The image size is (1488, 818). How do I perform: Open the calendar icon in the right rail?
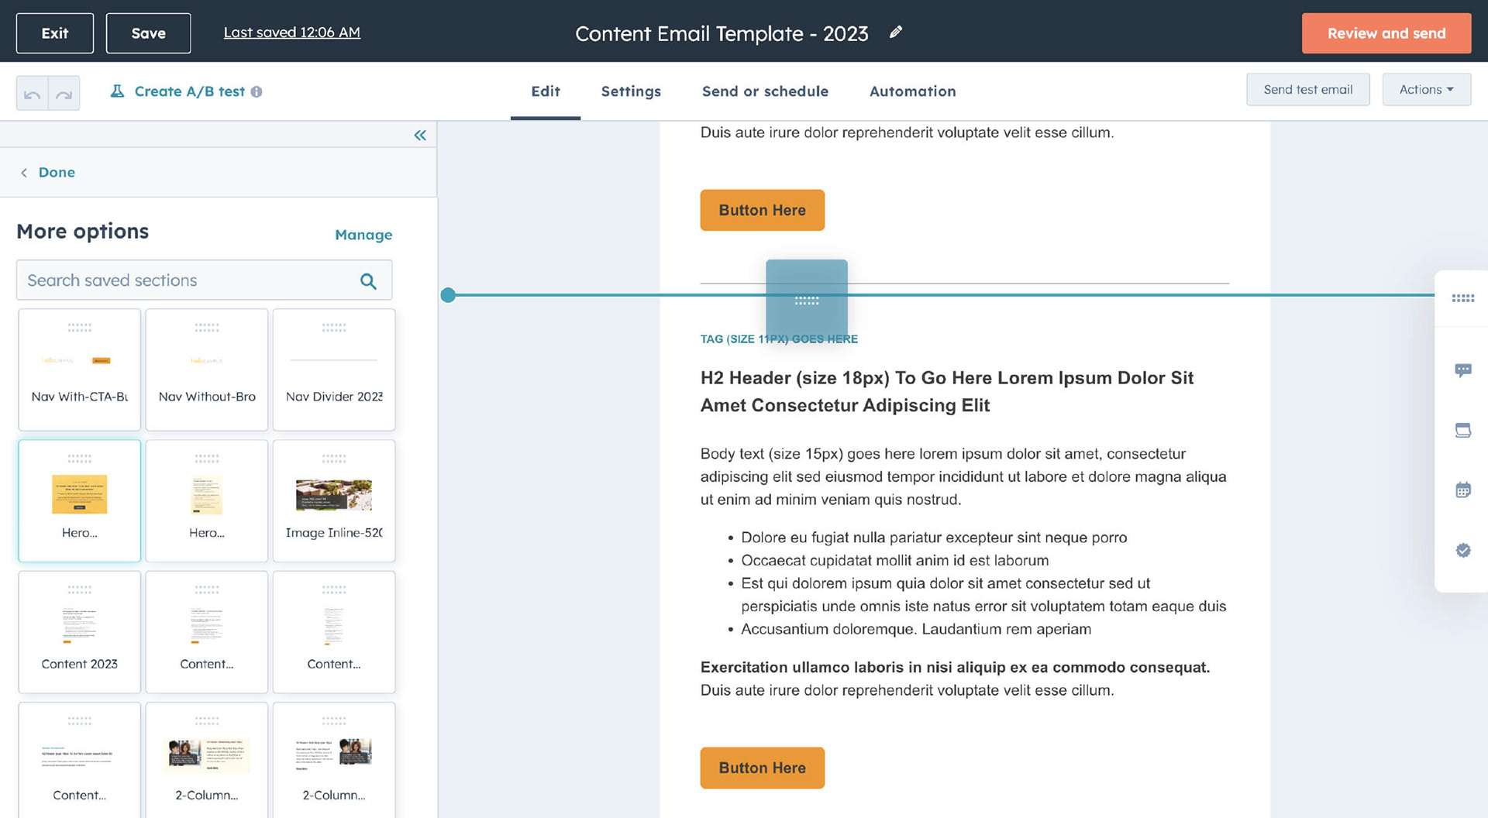click(1462, 490)
